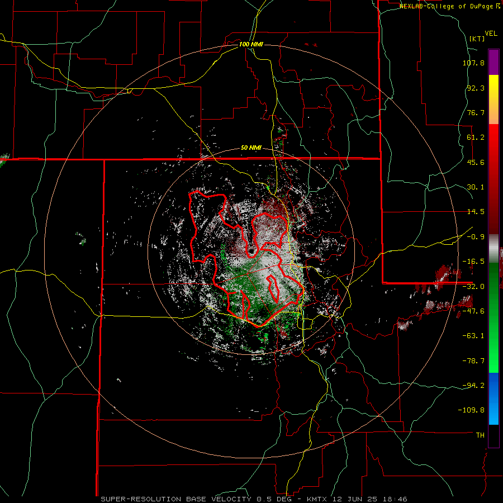Viewport: 503px width, 503px height.
Task: Click the NEXLAB-College of DuPage credit text
Action: pyautogui.click(x=449, y=6)
